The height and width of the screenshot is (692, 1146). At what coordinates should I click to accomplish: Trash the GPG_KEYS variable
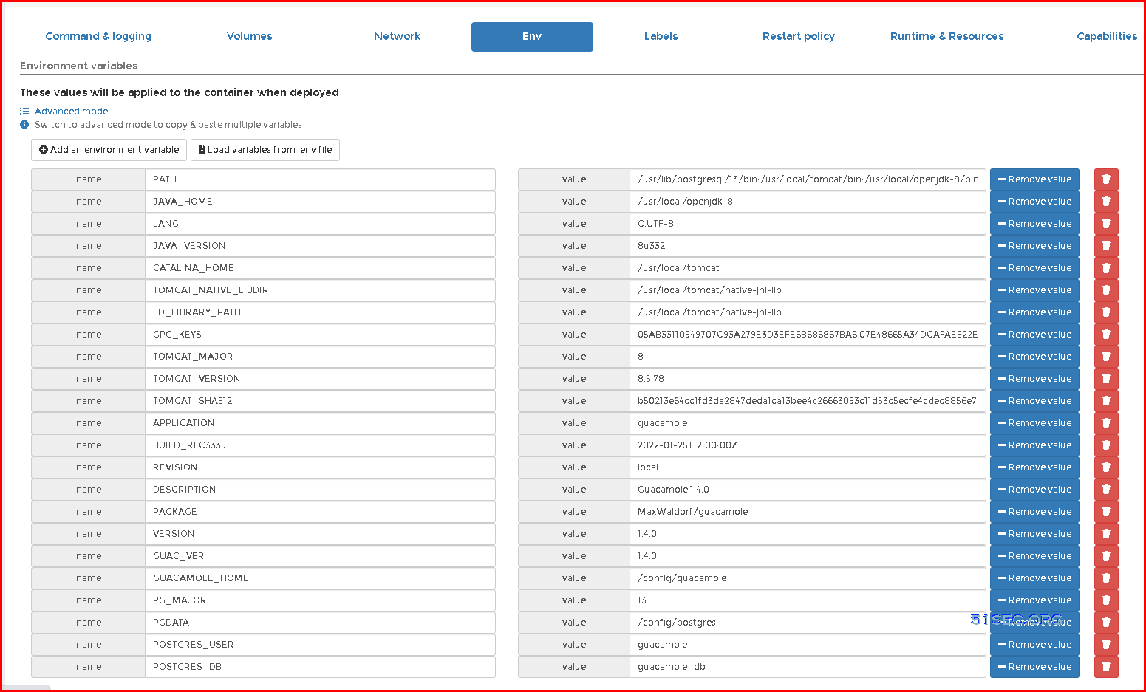pos(1106,335)
